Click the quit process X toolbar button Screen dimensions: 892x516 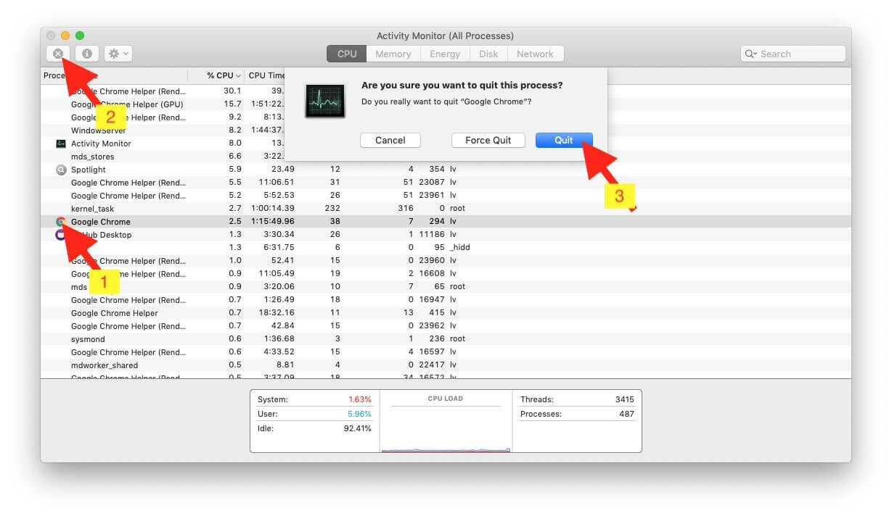pyautogui.click(x=58, y=54)
